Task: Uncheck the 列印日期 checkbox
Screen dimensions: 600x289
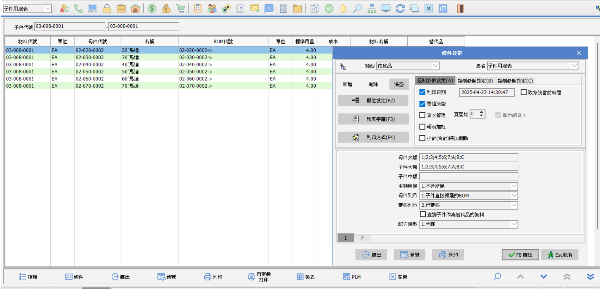Action: pyautogui.click(x=422, y=92)
